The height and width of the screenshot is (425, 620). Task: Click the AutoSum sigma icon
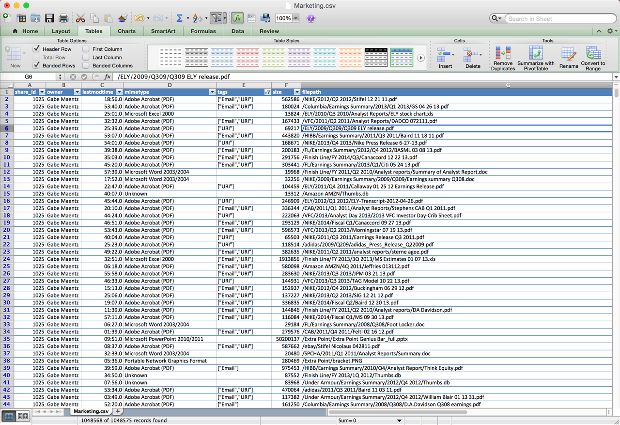(x=179, y=18)
